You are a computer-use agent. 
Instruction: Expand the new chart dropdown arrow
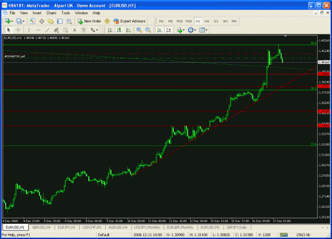point(12,21)
